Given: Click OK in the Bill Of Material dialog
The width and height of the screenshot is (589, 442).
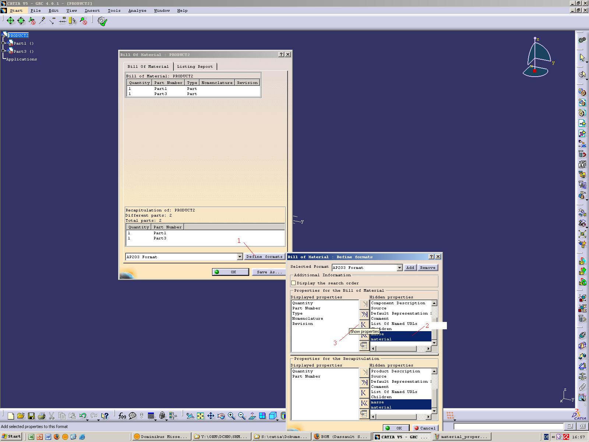Looking at the screenshot, I should click(230, 272).
